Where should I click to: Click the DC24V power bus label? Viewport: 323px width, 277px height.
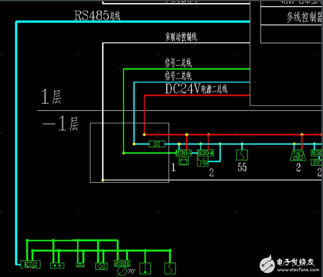point(196,89)
